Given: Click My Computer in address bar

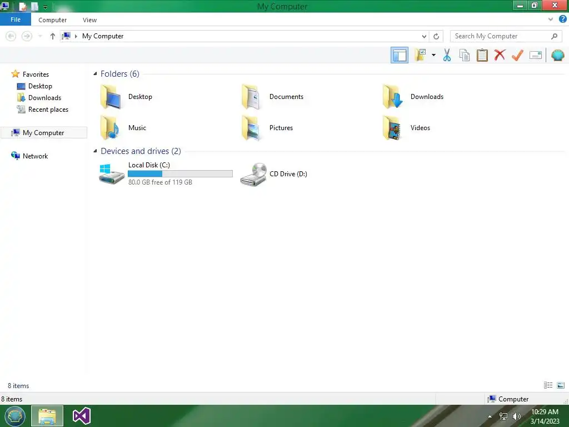Looking at the screenshot, I should point(103,36).
